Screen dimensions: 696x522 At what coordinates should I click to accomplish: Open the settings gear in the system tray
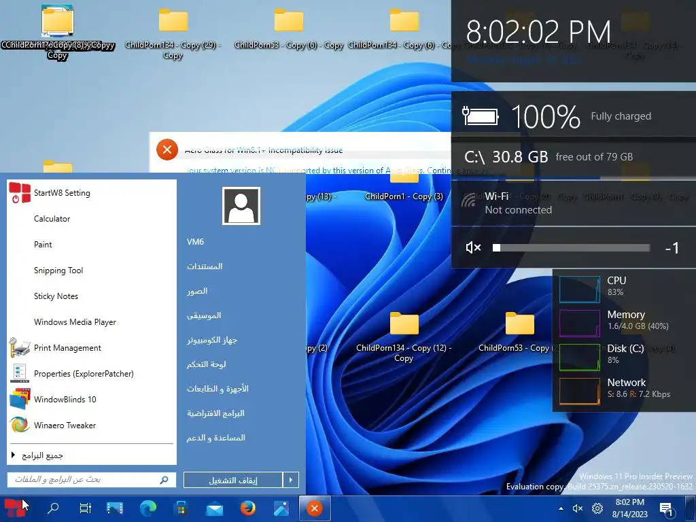[x=597, y=508]
